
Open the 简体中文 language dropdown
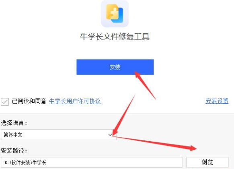[x=59, y=135]
